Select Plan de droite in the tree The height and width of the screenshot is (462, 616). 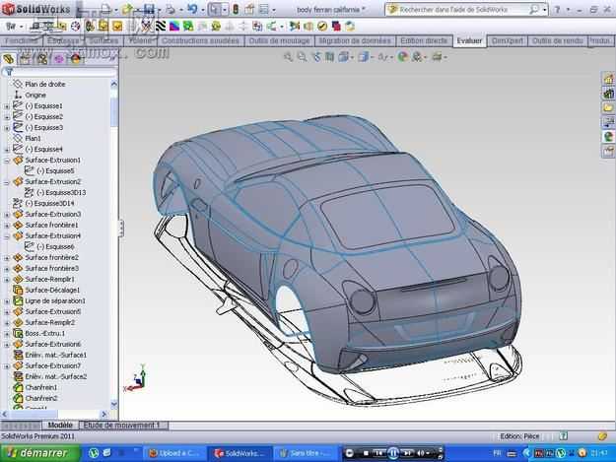[x=44, y=84]
